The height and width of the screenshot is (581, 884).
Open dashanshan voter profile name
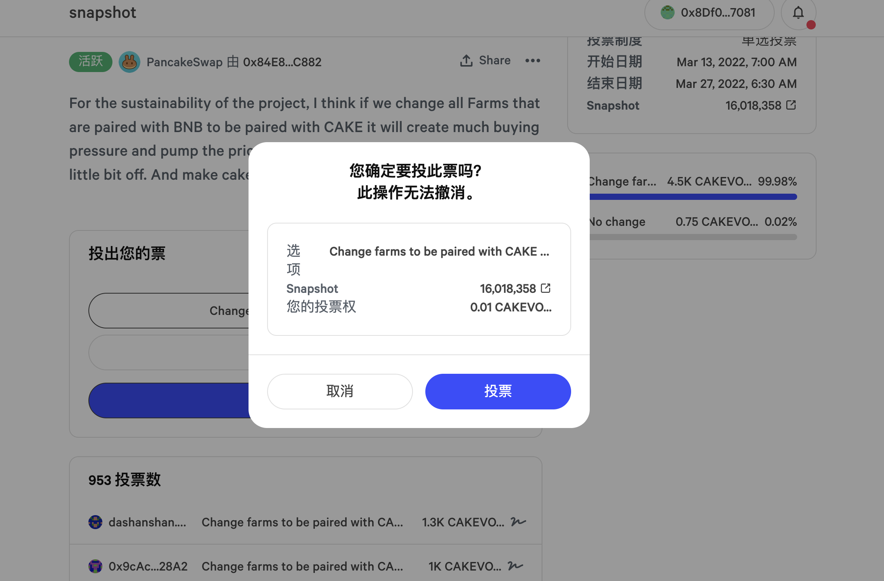147,522
